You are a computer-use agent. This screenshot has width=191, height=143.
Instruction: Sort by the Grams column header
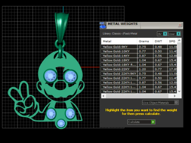tap(145, 41)
